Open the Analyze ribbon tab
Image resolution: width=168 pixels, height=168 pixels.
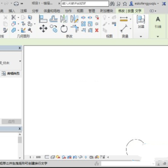click(x=35, y=11)
